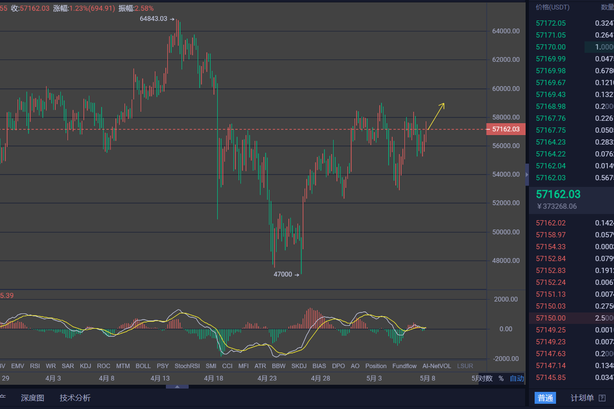This screenshot has height=409, width=614.
Task: Toggle the 对数 logarithmic scale
Action: click(485, 379)
